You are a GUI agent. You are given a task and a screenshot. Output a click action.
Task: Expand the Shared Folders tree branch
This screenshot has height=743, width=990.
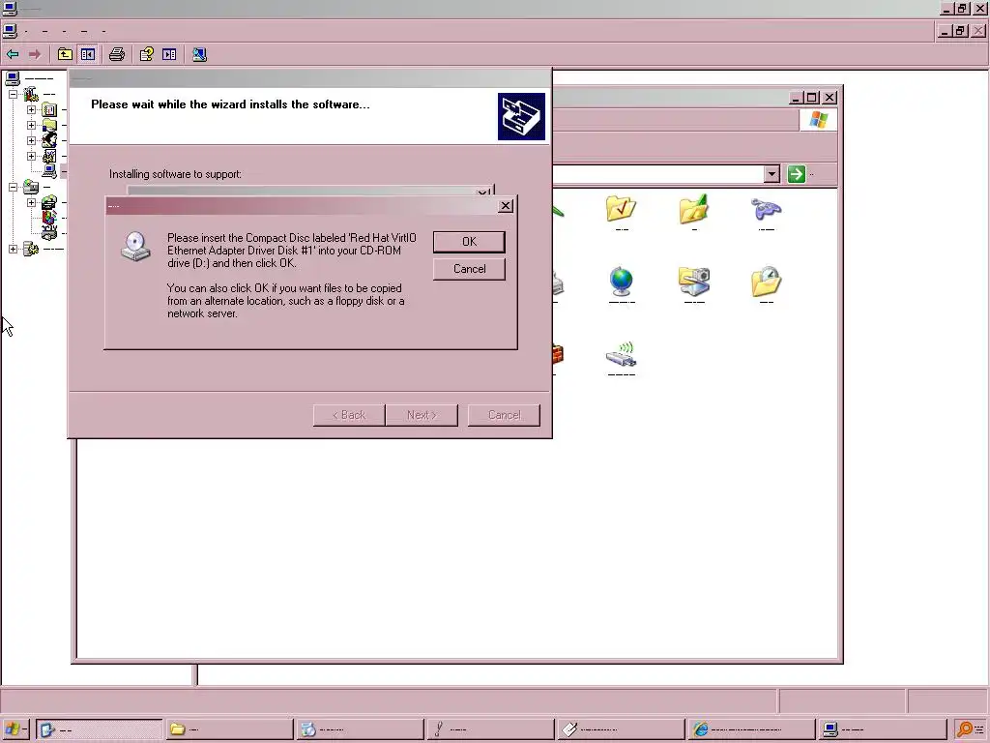coord(31,125)
